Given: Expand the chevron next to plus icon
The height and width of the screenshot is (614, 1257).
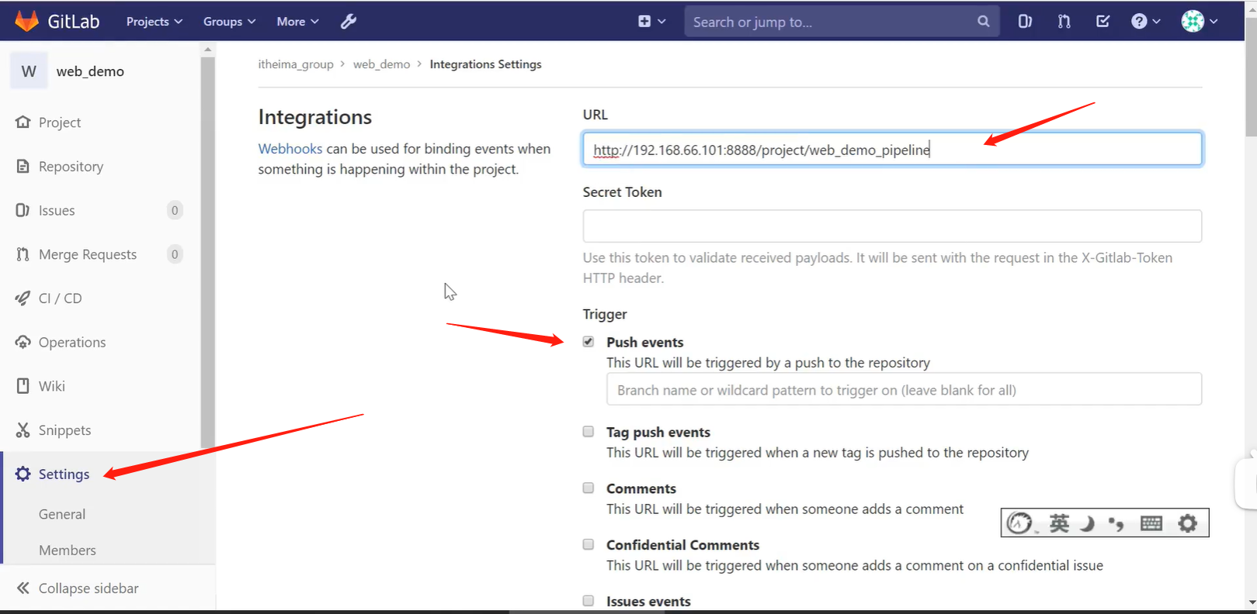Looking at the screenshot, I should point(661,22).
